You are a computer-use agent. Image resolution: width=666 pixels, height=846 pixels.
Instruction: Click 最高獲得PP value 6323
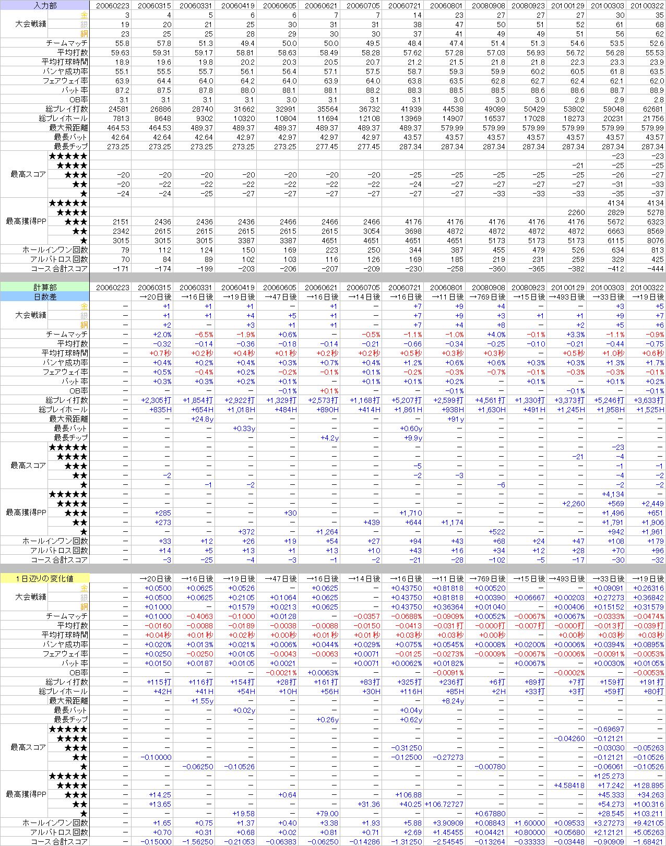(x=655, y=222)
